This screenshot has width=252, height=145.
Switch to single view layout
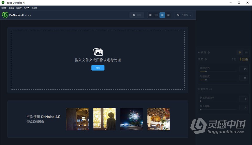[x=150, y=15]
